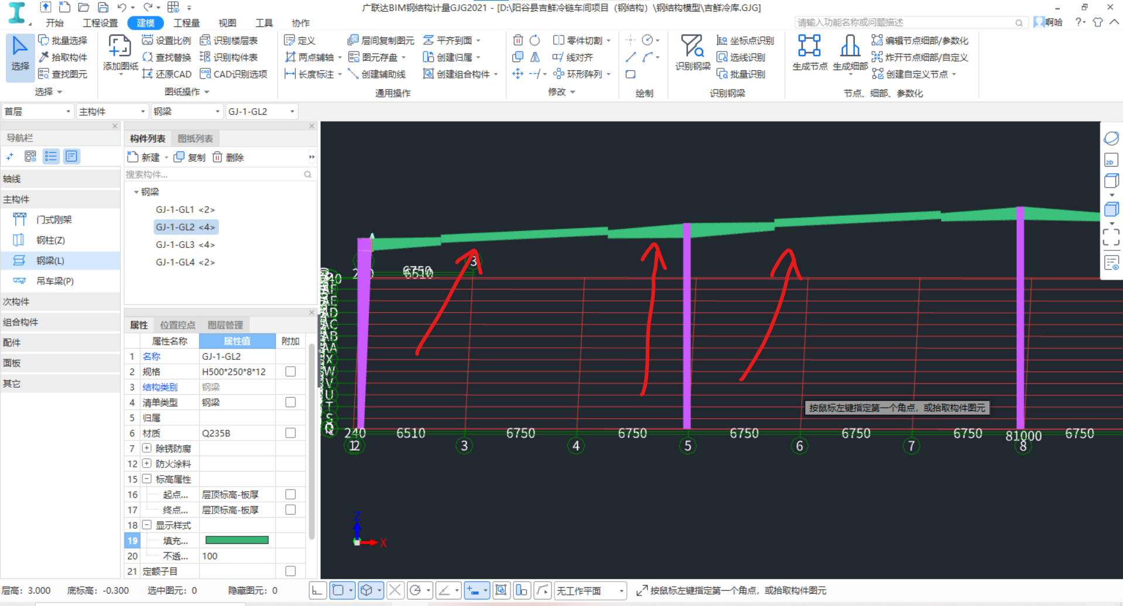Select the straight line draw tool
The width and height of the screenshot is (1123, 606).
(x=631, y=57)
